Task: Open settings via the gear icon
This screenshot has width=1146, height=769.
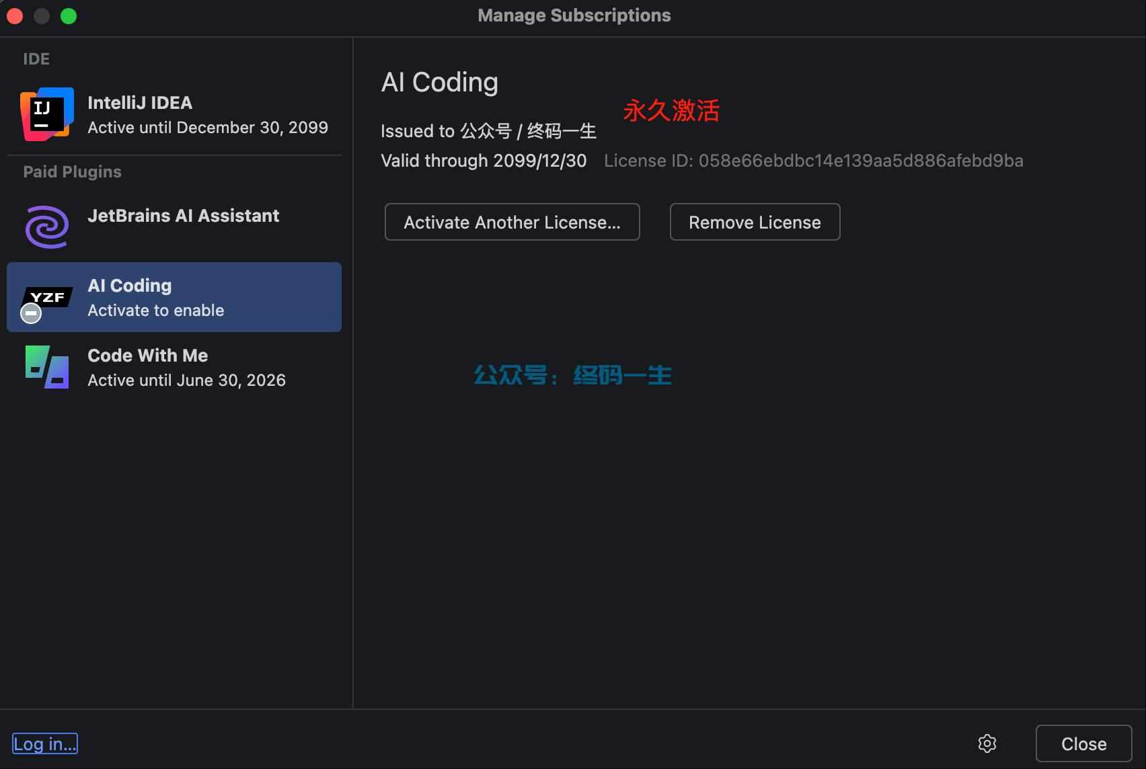Action: tap(987, 743)
